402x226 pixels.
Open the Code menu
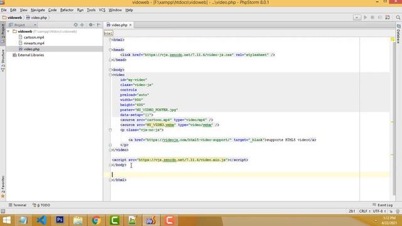pyautogui.click(x=52, y=10)
